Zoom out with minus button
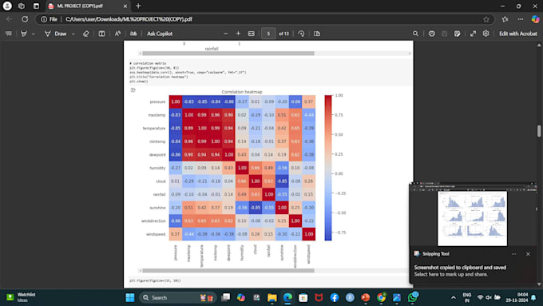 click(x=226, y=34)
